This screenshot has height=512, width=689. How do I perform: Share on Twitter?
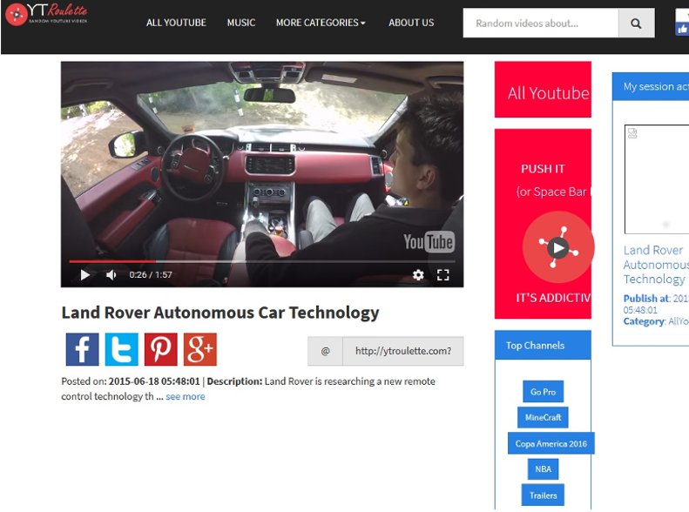[x=121, y=349]
